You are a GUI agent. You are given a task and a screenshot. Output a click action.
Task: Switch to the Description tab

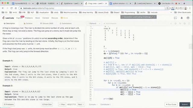pyautogui.click(x=9, y=23)
